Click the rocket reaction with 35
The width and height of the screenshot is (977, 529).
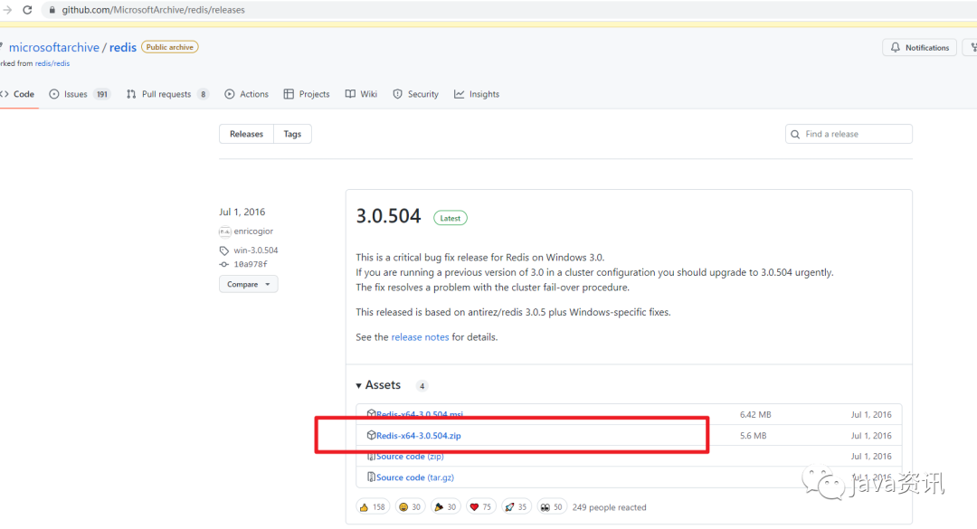click(x=516, y=507)
